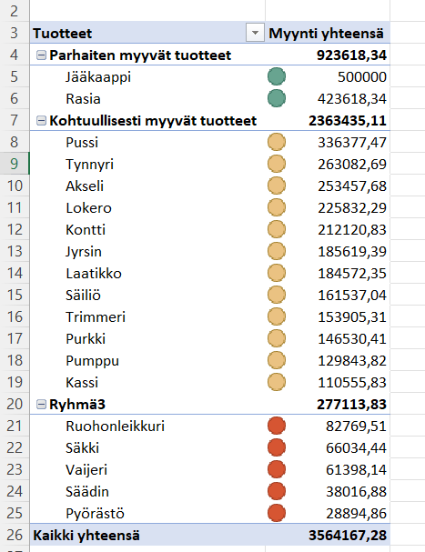Collapse the Ryhmä3 group

coord(41,405)
